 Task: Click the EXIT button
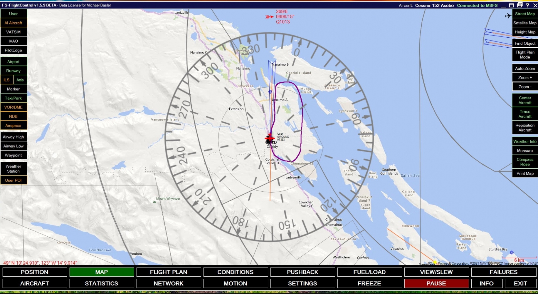[x=520, y=283]
